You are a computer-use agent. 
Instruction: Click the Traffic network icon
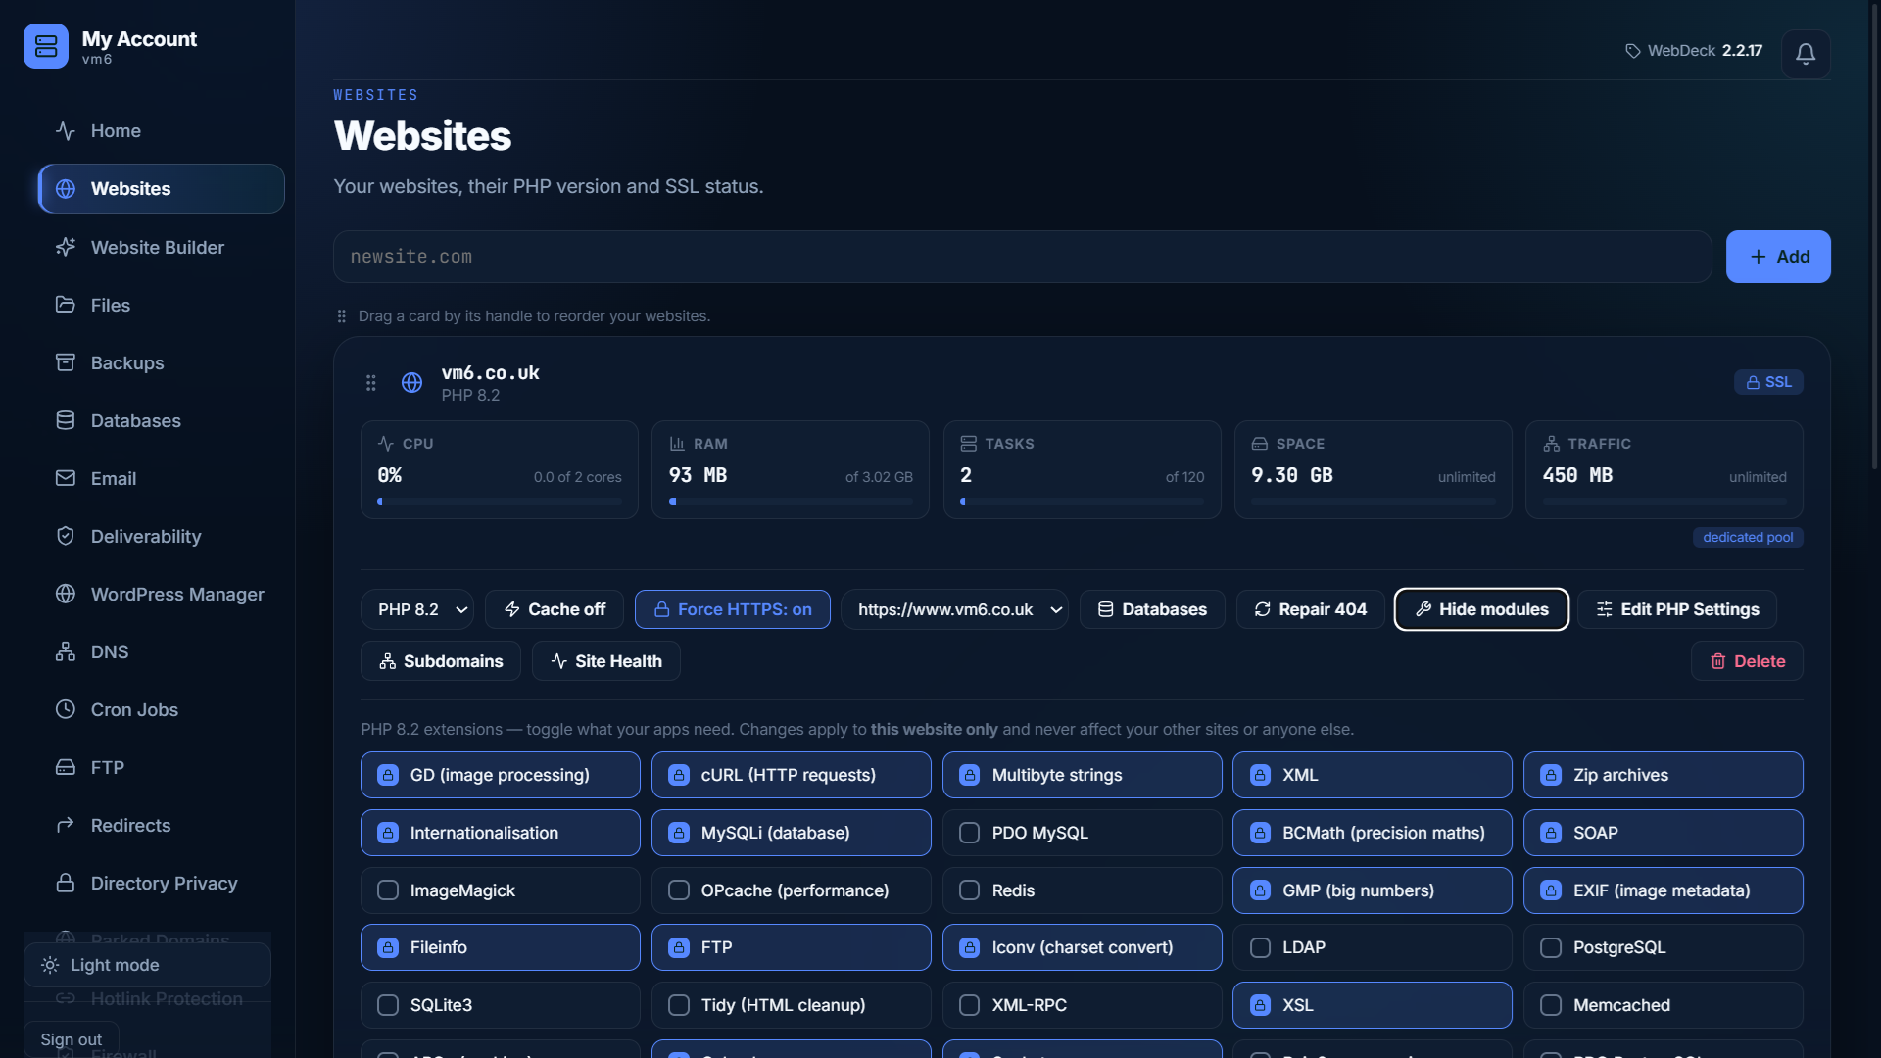point(1551,444)
